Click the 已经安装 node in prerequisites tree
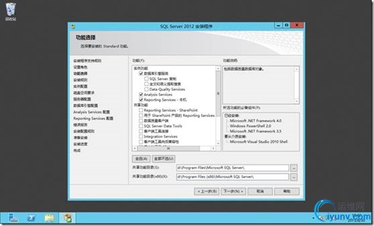 pos(232,116)
